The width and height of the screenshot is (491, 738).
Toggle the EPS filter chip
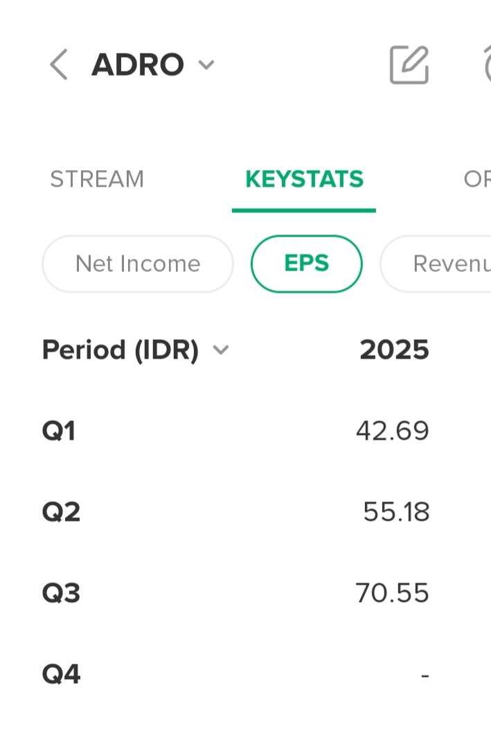306,264
